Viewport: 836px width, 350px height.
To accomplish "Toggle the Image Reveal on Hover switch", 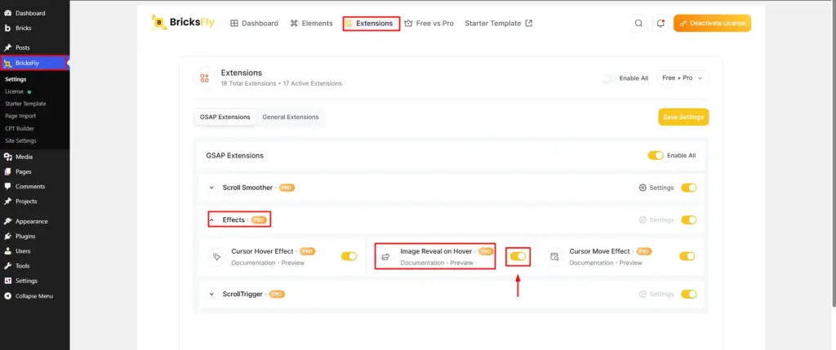I will pos(518,256).
